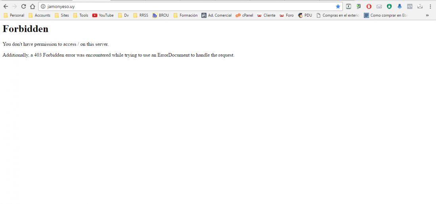
Task: Show hidden bookmarks with the double chevron
Action: tap(427, 15)
